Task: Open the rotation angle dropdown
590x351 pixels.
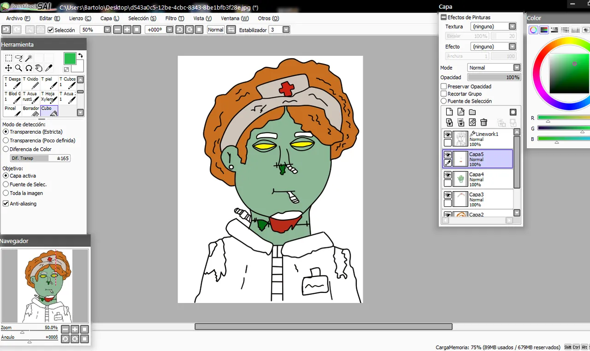Action: (170, 29)
